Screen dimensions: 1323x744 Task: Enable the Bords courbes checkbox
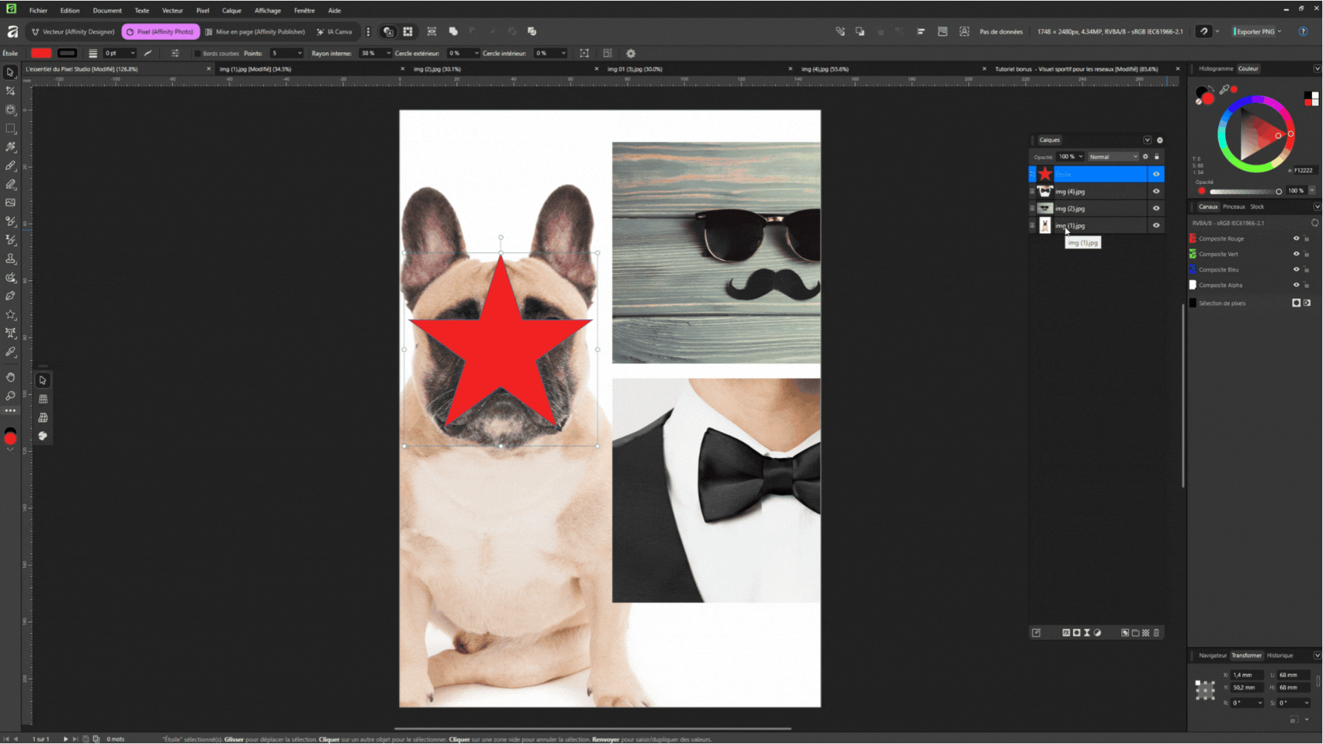point(197,53)
